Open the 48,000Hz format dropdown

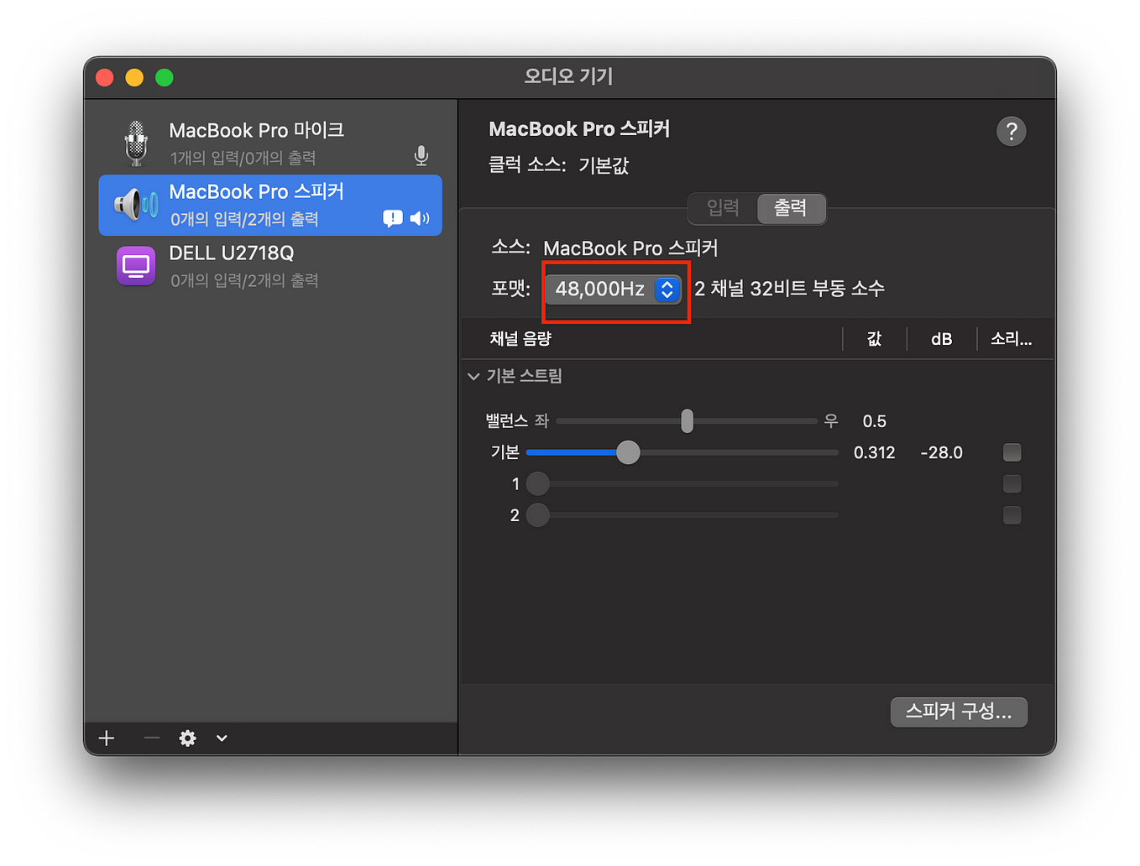tap(613, 289)
